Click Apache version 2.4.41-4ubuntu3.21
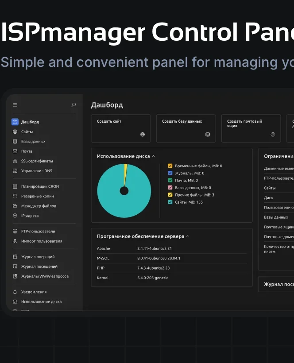 (155, 248)
